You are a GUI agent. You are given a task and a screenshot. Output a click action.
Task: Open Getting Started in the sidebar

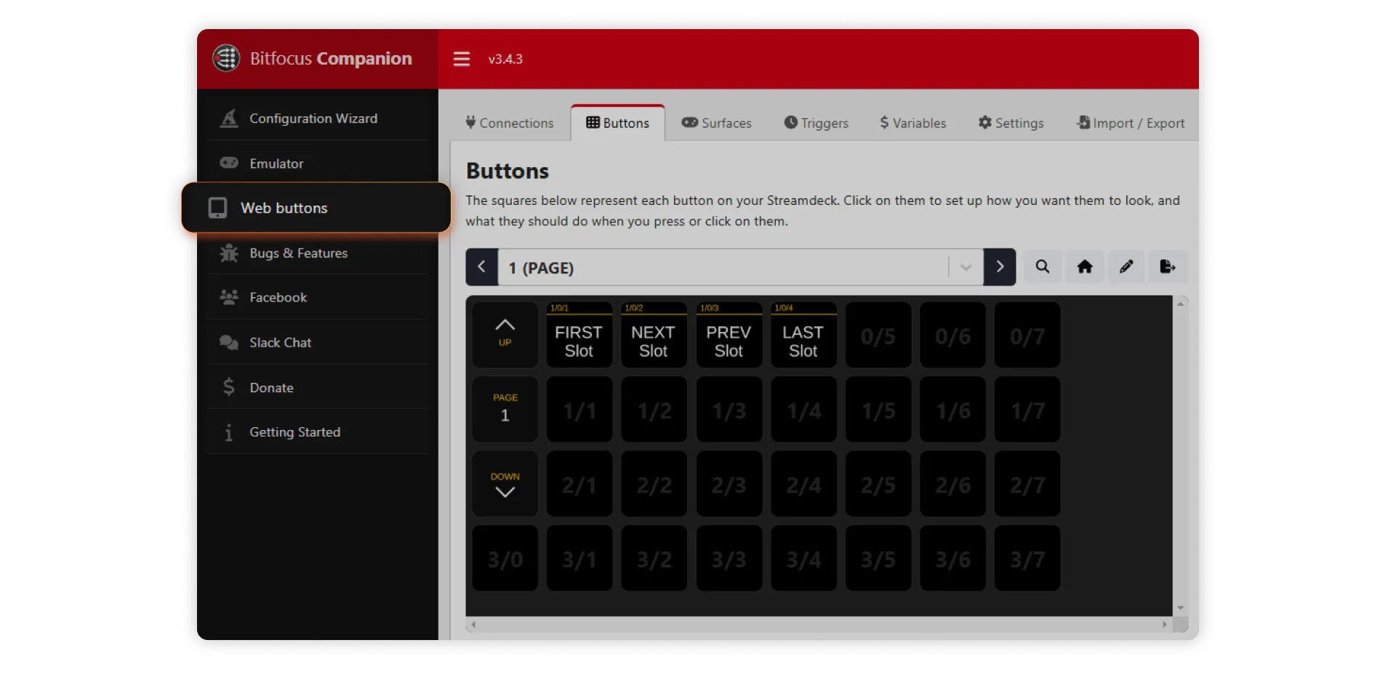[318, 432]
